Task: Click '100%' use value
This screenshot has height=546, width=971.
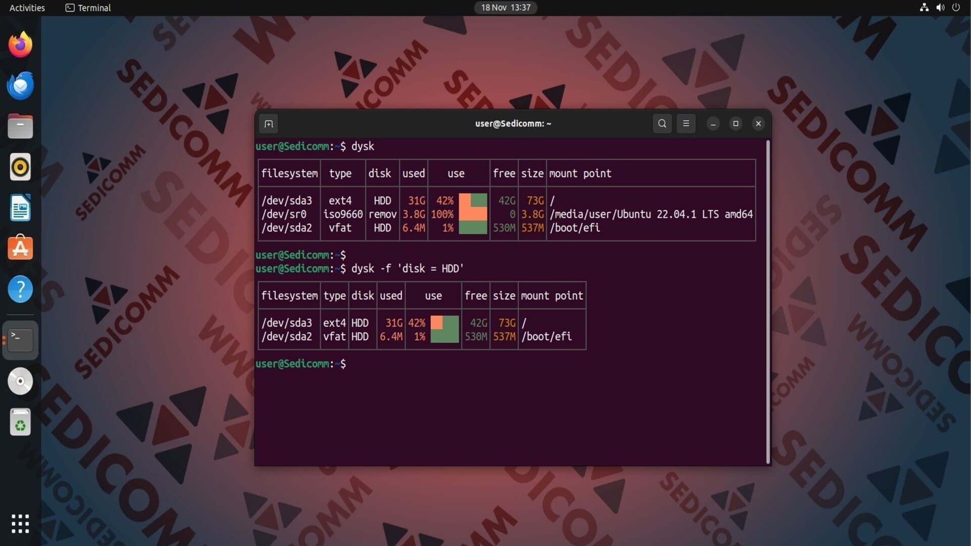Action: [442, 214]
